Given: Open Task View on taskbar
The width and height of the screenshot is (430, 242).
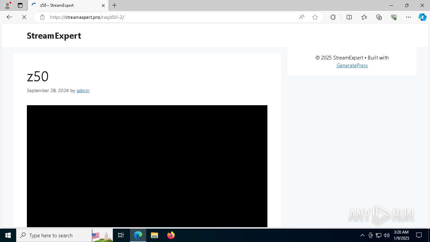Looking at the screenshot, I should (x=121, y=235).
